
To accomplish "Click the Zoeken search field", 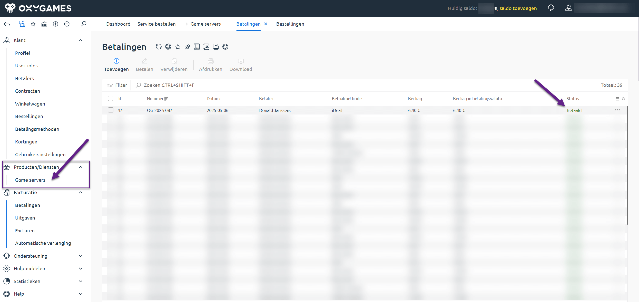I will (x=177, y=85).
